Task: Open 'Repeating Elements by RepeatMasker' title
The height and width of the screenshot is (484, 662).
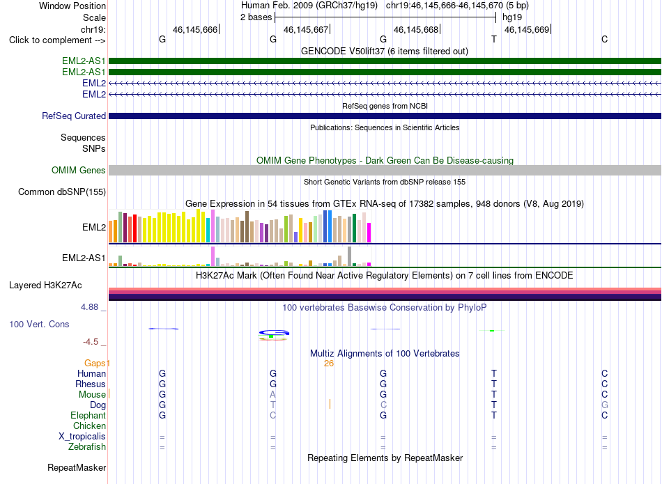Action: tap(385, 458)
